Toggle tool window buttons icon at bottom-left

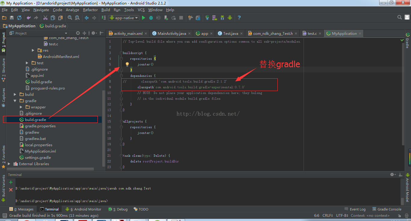pos(4,215)
